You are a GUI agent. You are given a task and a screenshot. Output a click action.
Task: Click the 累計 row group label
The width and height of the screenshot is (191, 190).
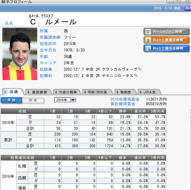point(8,140)
